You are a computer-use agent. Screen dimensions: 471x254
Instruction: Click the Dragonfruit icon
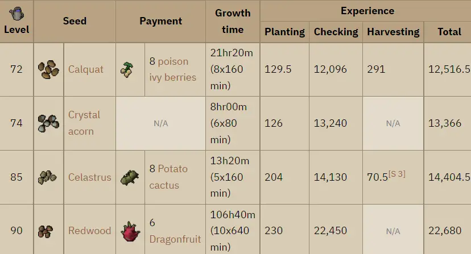point(130,231)
